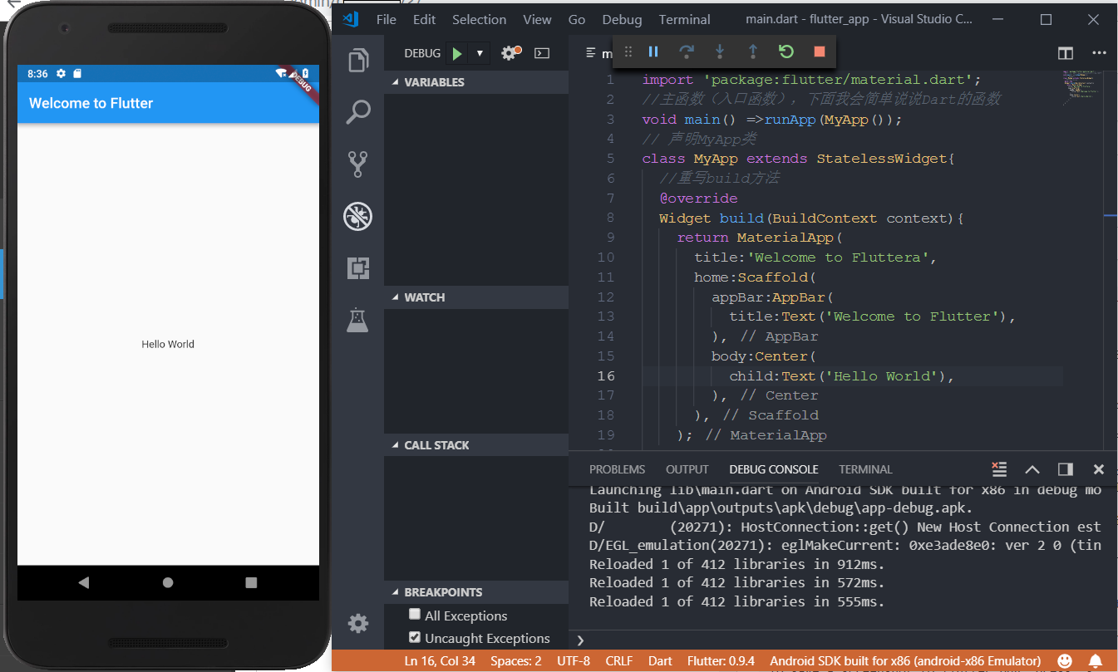Open the Search view in activity bar

(358, 112)
